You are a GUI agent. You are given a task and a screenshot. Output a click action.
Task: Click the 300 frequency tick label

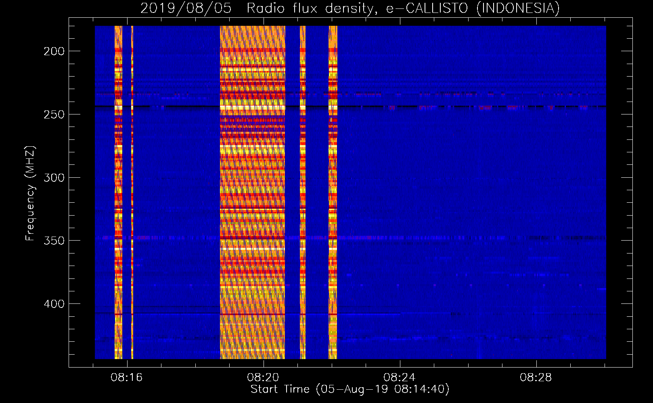pyautogui.click(x=54, y=178)
